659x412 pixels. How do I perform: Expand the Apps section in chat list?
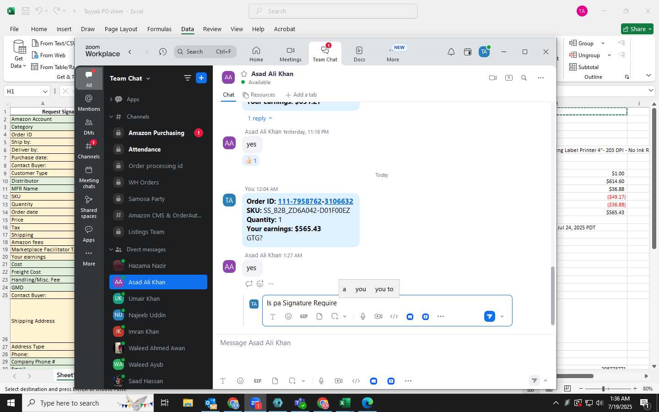click(111, 99)
